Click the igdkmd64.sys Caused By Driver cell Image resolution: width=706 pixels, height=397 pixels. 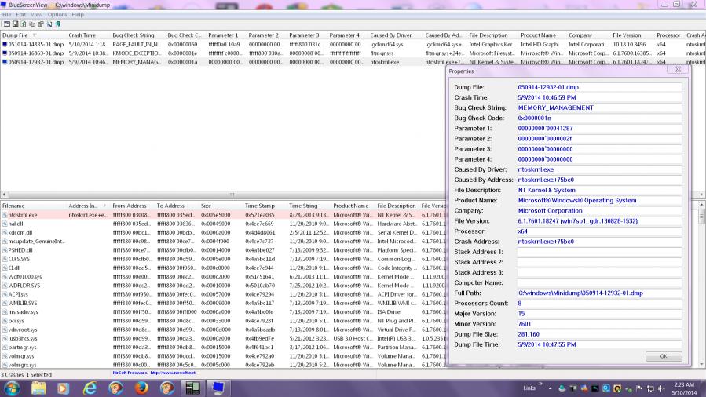(387, 45)
